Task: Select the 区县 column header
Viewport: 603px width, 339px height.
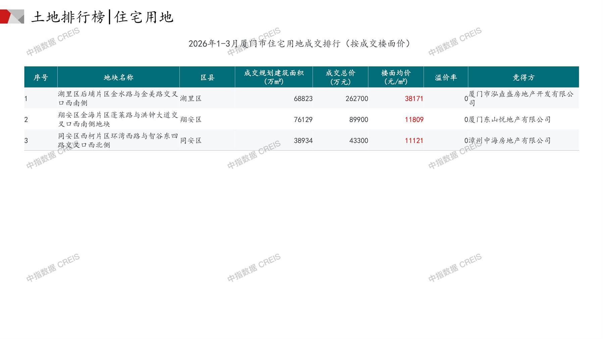Action: click(207, 78)
